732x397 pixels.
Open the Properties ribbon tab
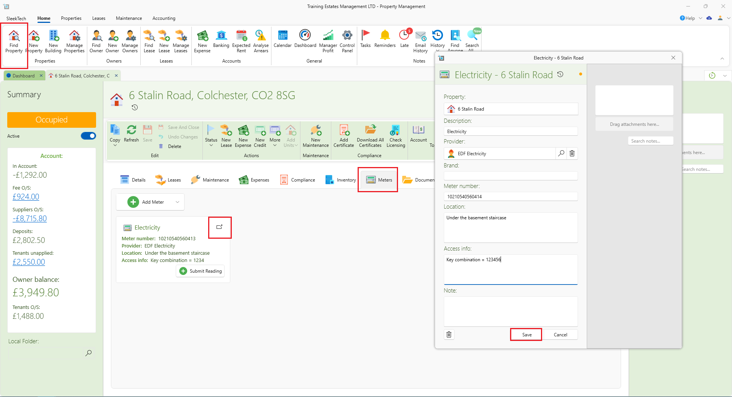click(71, 18)
